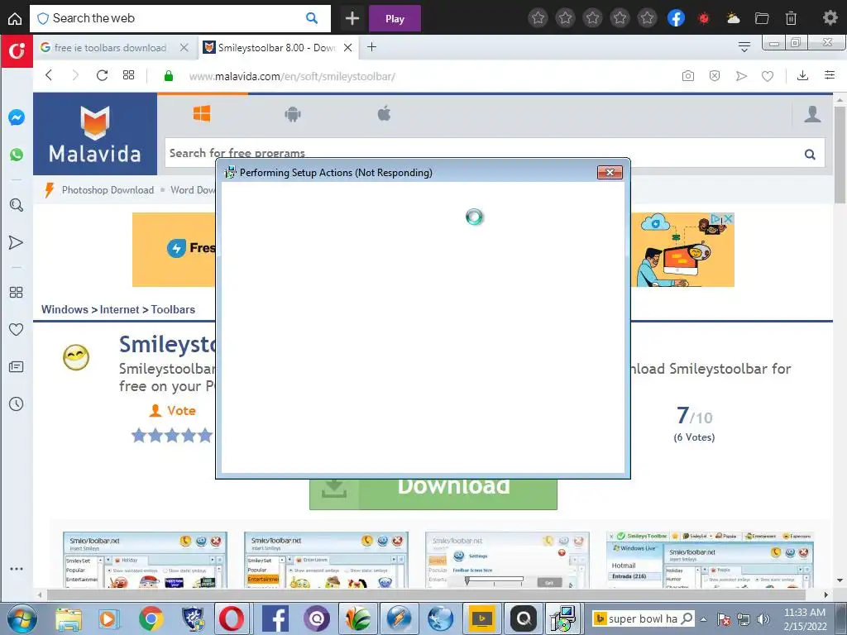View the green padlock site security info
The width and height of the screenshot is (847, 635).
[169, 76]
